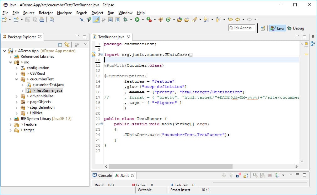Open the Source menu

tap(29, 13)
